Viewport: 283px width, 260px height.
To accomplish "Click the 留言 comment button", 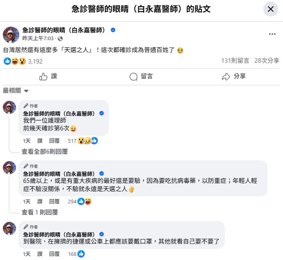I will pyautogui.click(x=141, y=76).
